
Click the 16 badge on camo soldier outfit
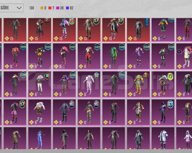point(97,104)
